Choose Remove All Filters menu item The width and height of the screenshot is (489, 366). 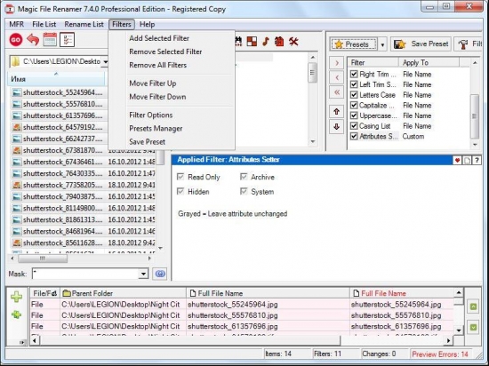tap(157, 65)
